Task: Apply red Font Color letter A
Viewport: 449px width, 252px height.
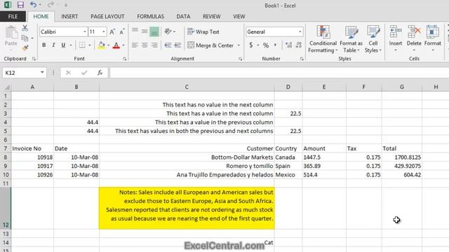Action: coord(116,45)
